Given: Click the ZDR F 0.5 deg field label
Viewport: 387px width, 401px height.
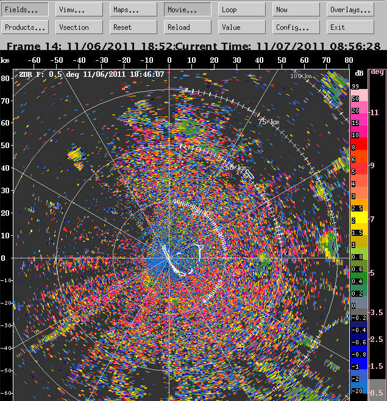Looking at the screenshot, I should point(91,74).
